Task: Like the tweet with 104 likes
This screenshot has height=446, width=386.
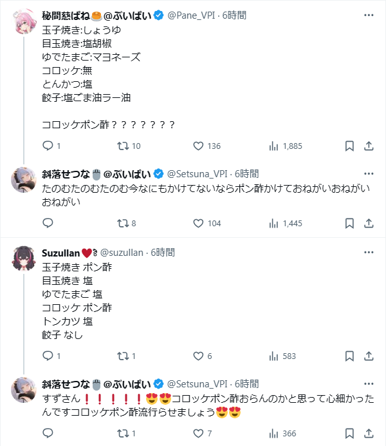Action: coord(198,223)
